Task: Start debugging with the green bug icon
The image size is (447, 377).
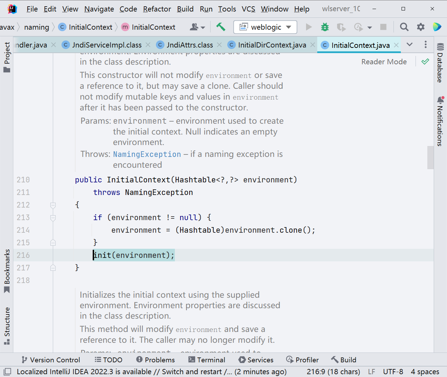Action: coord(325,27)
